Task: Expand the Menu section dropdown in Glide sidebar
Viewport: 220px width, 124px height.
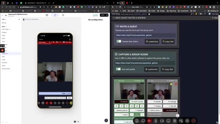Action: (x=4, y=27)
